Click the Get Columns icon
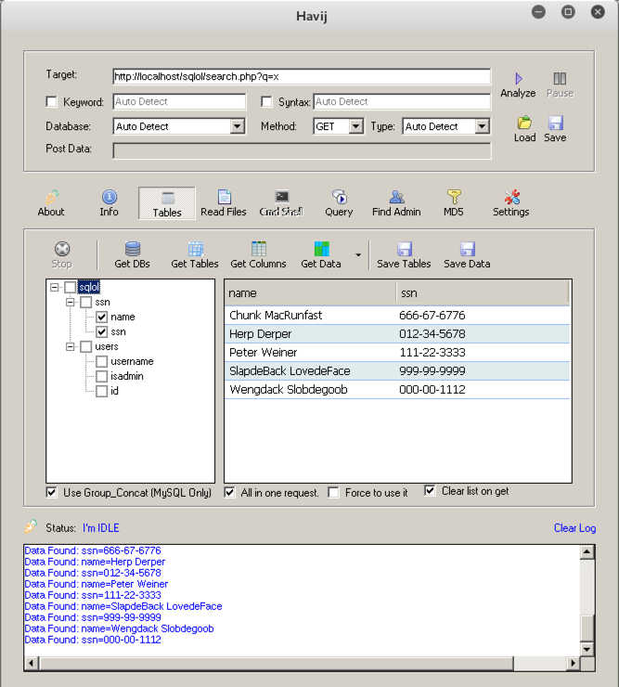619x687 pixels. (x=259, y=249)
